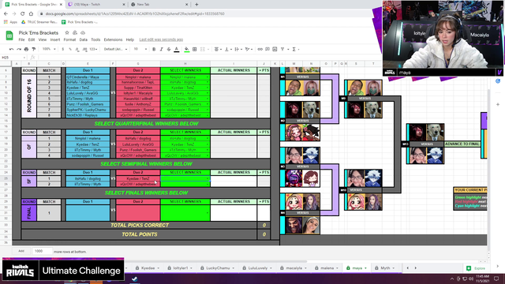Close the New Tab browser tab
Viewport: 505px width, 284px height.
pos(186,5)
